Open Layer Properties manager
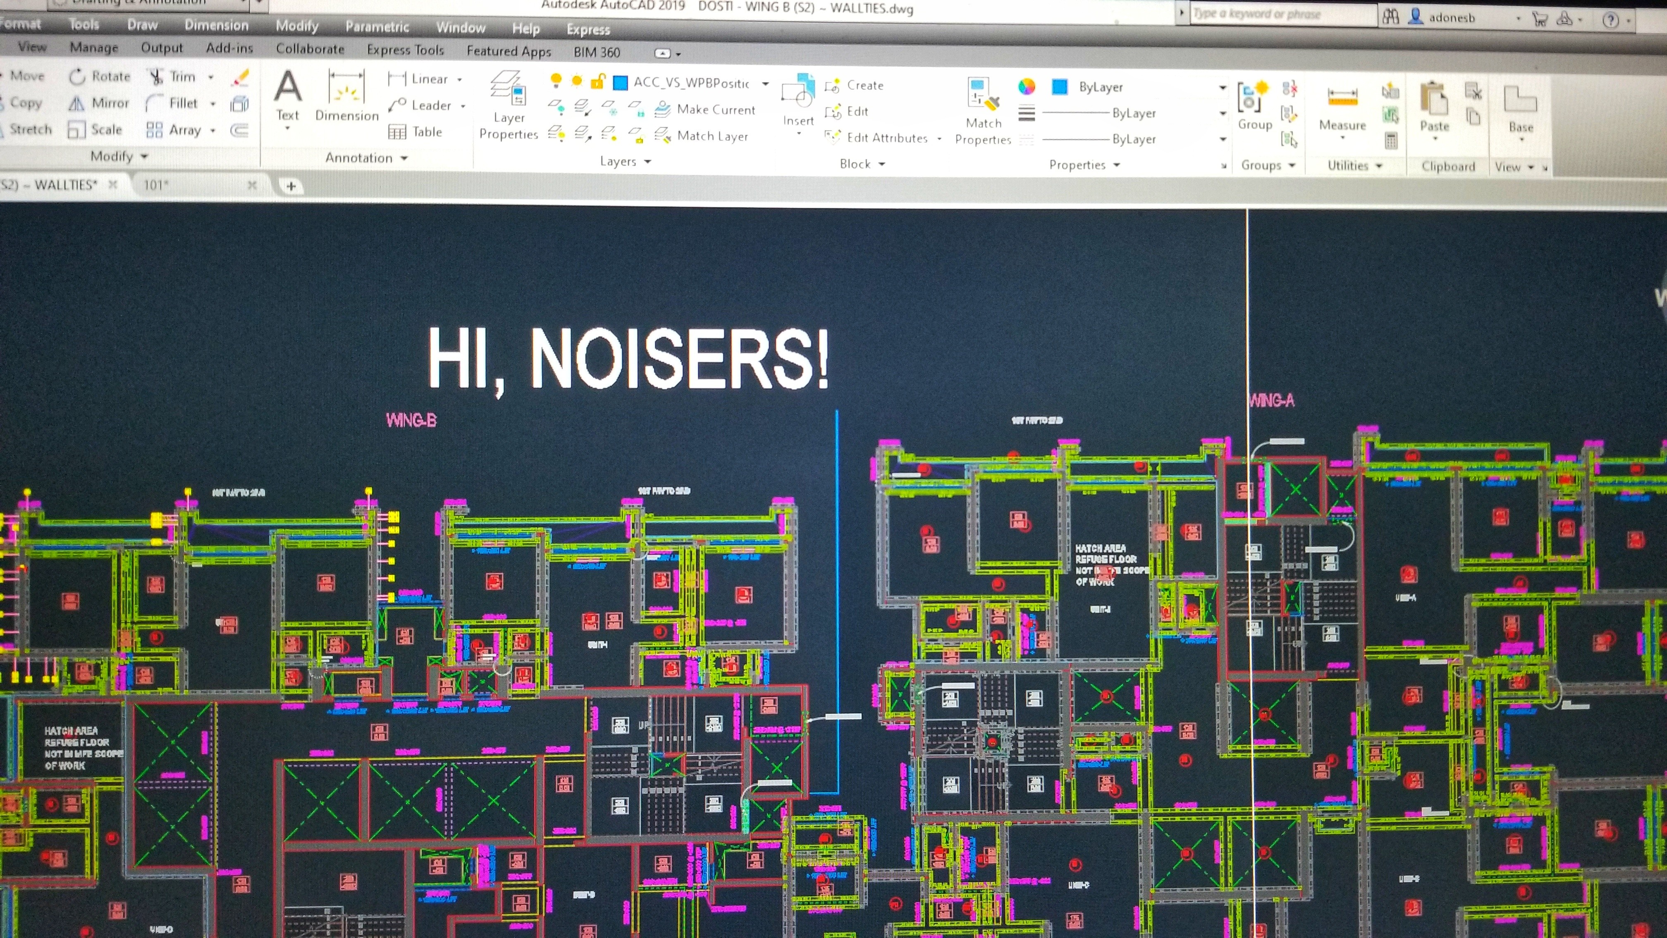The width and height of the screenshot is (1667, 938). point(509,105)
